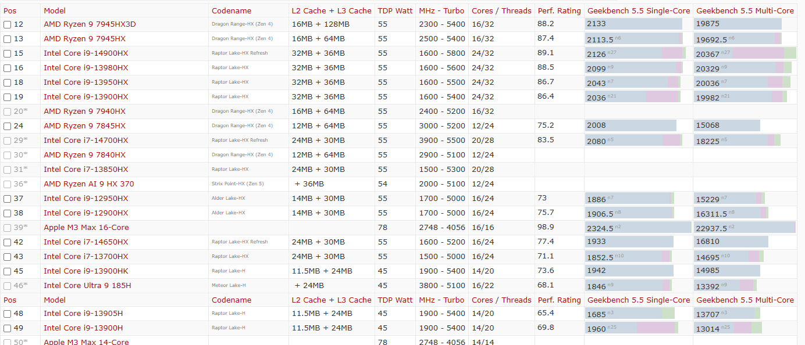Screen dimensions: 805x345
Task: Tick the checkbox for Apple M3 Max 16-Core
Action: tap(7, 227)
